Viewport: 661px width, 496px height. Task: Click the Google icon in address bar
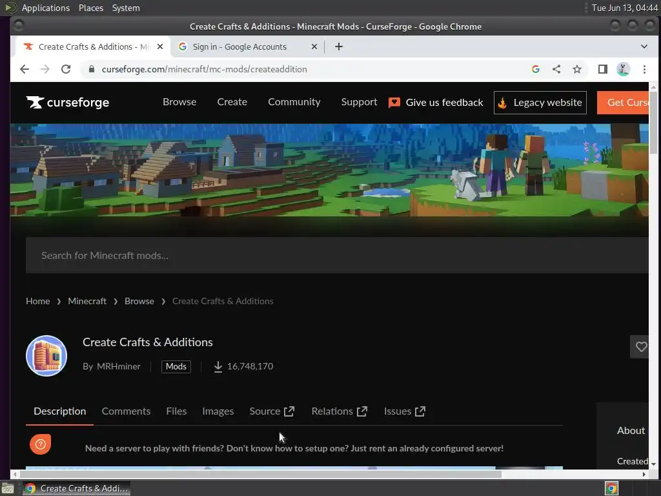(536, 69)
